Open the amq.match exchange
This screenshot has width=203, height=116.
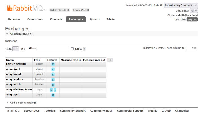click(13, 85)
